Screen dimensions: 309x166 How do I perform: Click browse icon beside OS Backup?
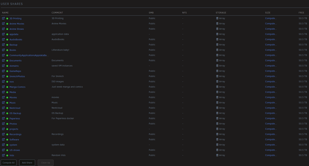click(3, 113)
